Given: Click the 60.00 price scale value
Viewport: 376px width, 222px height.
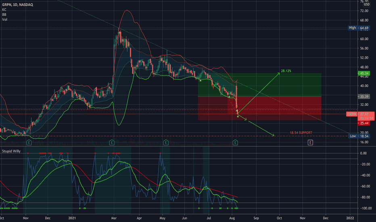Looking at the screenshot, I should (364, 39).
